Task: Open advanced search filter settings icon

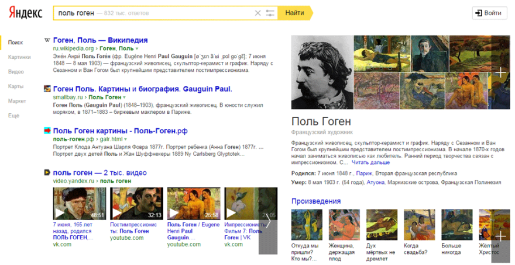Action: pyautogui.click(x=270, y=13)
